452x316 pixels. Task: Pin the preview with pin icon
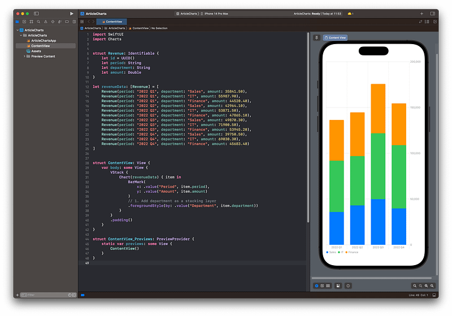[x=316, y=37]
